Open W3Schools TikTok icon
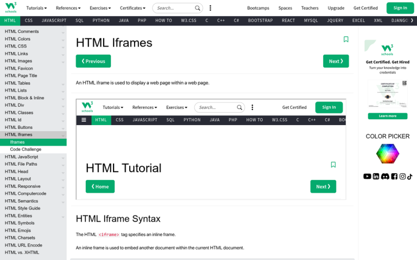Viewport: 417px width, 260px height. tap(409, 177)
